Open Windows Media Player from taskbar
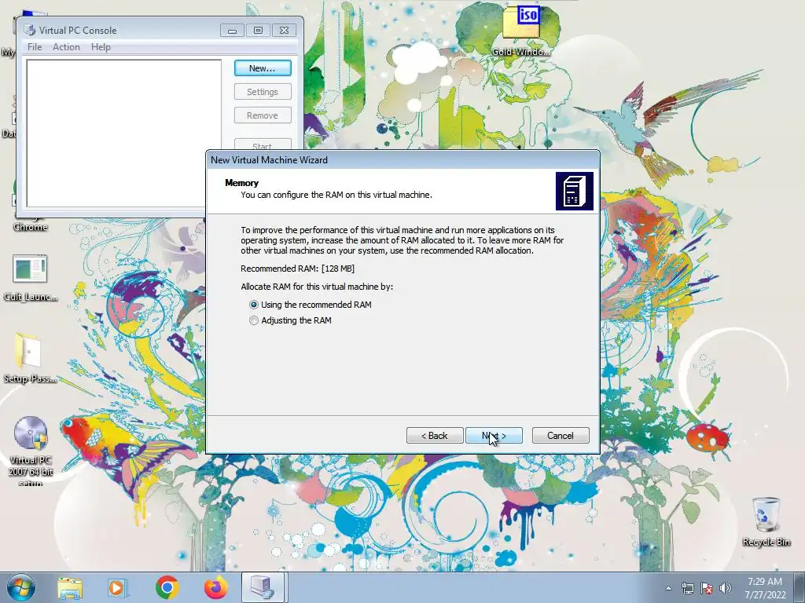The width and height of the screenshot is (805, 603). 118,587
